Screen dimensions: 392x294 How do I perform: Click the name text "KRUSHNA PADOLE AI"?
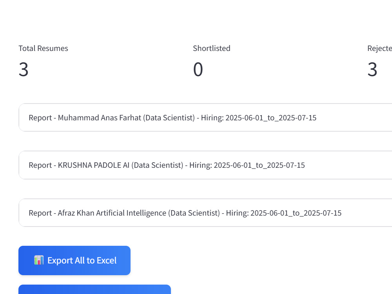(x=94, y=165)
